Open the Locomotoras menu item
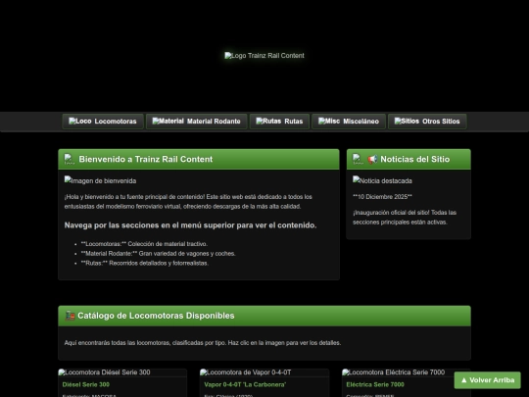This screenshot has width=529, height=397. pyautogui.click(x=103, y=122)
